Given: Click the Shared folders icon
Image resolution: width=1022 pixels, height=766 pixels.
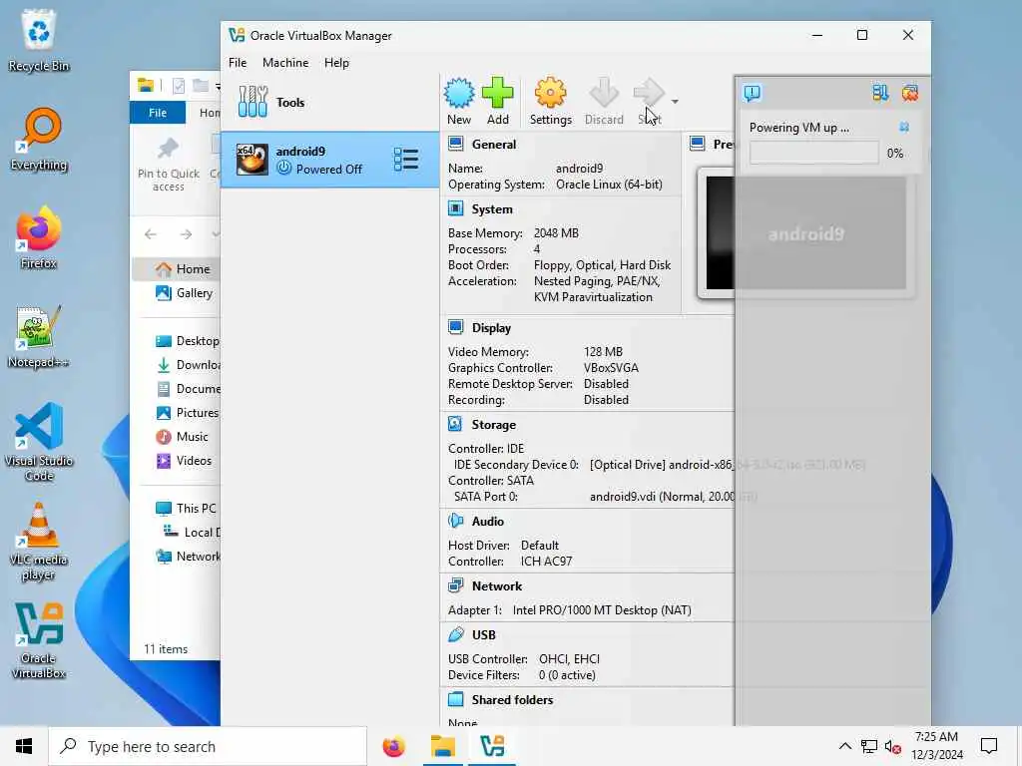Looking at the screenshot, I should (x=455, y=699).
